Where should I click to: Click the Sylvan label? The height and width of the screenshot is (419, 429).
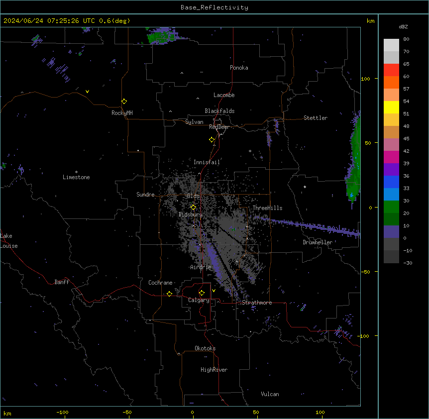point(194,122)
